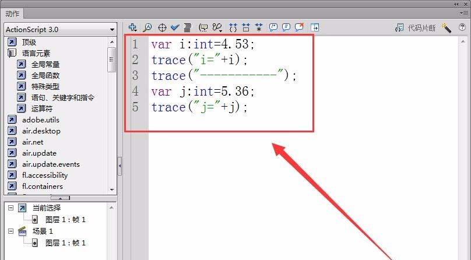Screen dimensions: 471x260
Task: Click code line 3 dashed trace statement
Action: point(224,75)
